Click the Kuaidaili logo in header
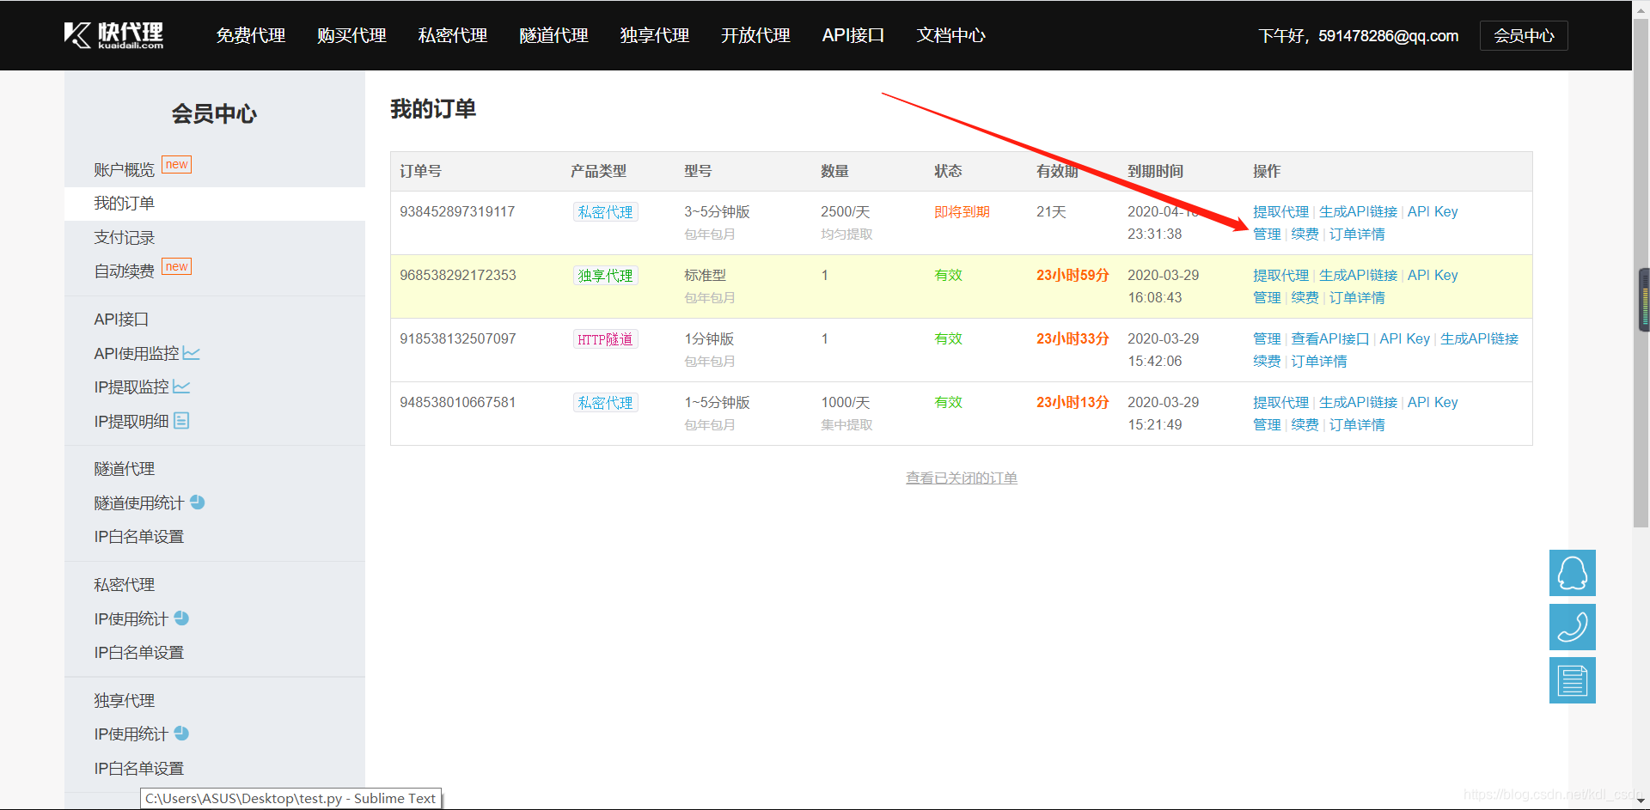The width and height of the screenshot is (1650, 810). click(x=113, y=35)
